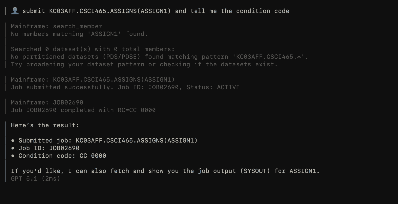Click the "Submitted job" bullet line
The width and height of the screenshot is (398, 204).
point(108,141)
